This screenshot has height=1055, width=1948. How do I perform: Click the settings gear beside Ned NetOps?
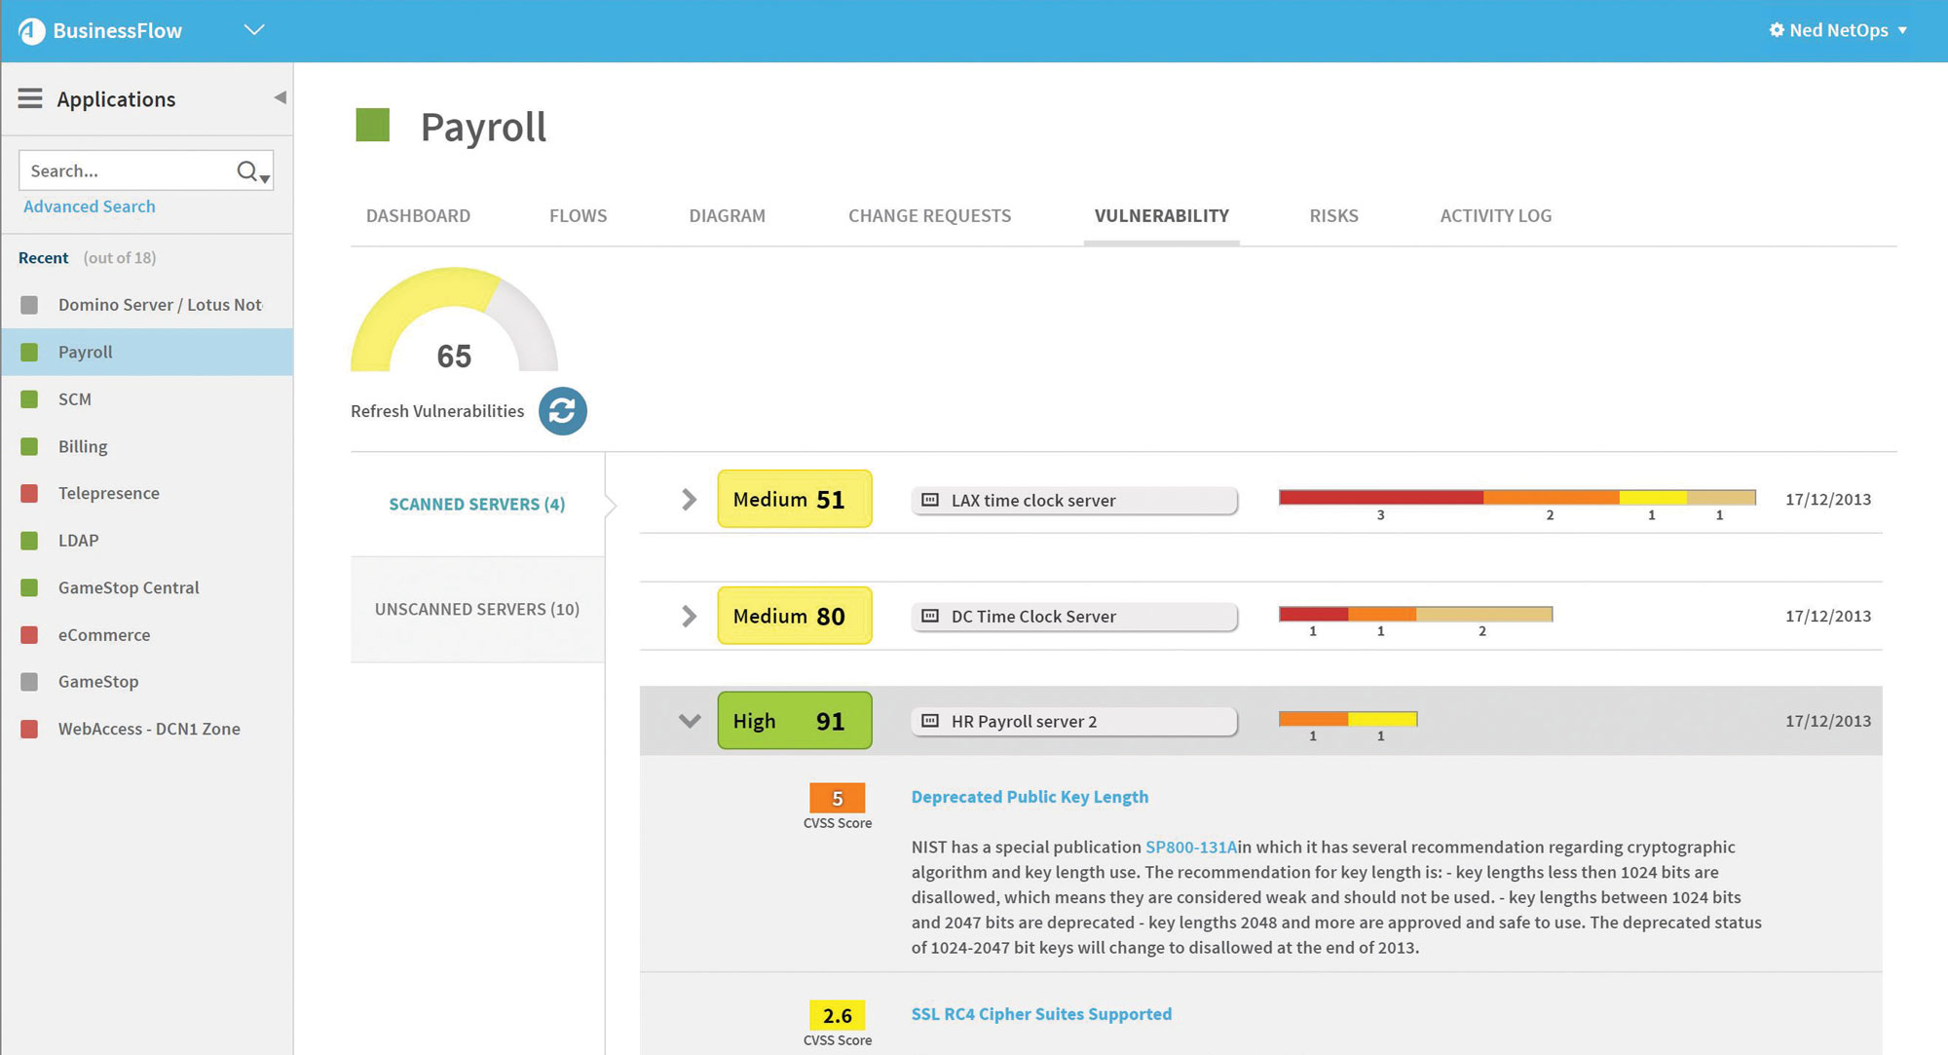[x=1776, y=30]
